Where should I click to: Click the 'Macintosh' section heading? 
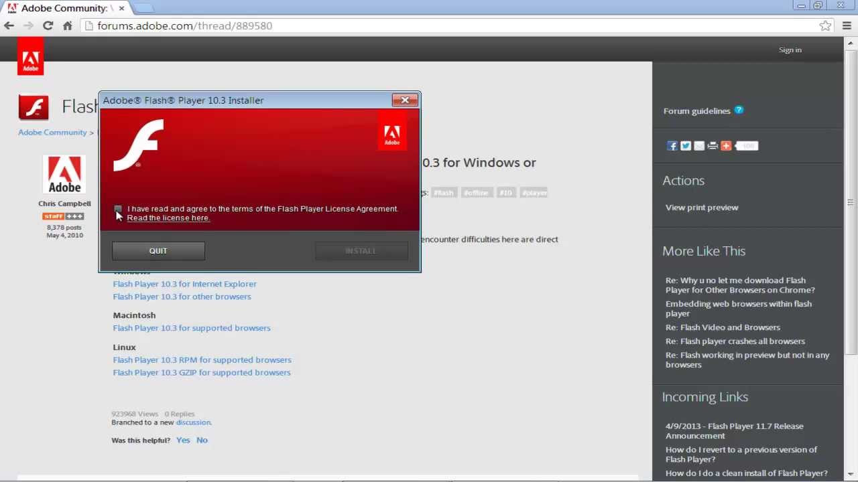134,315
